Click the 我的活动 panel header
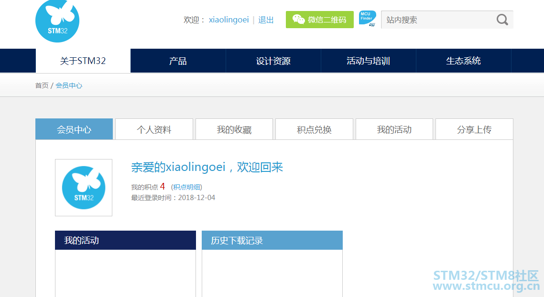This screenshot has height=297, width=544. 125,240
